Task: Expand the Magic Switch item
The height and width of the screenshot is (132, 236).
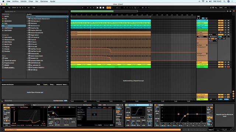Action: pyautogui.click(x=27, y=35)
